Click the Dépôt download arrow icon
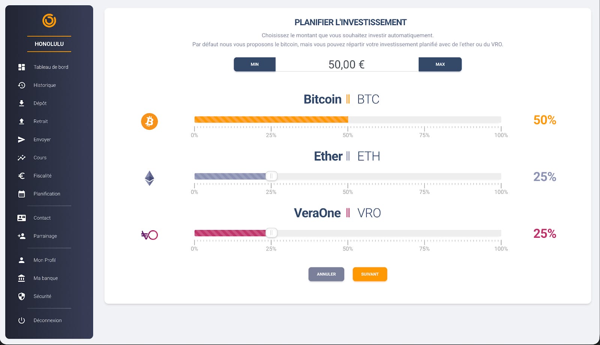 (x=22, y=103)
